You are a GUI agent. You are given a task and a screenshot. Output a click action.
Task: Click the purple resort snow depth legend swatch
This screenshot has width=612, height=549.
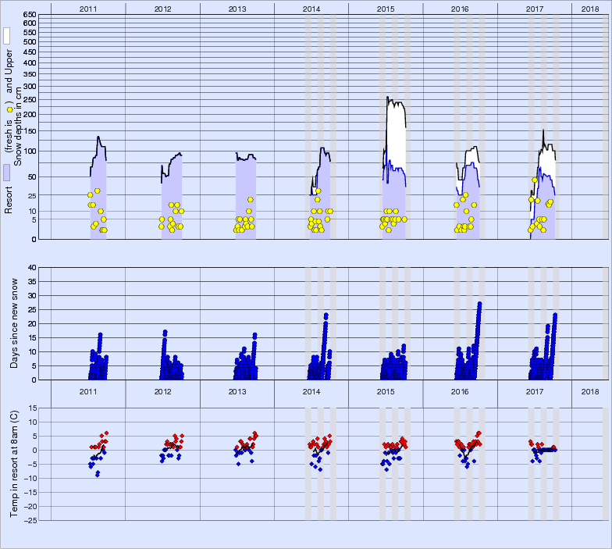point(6,173)
